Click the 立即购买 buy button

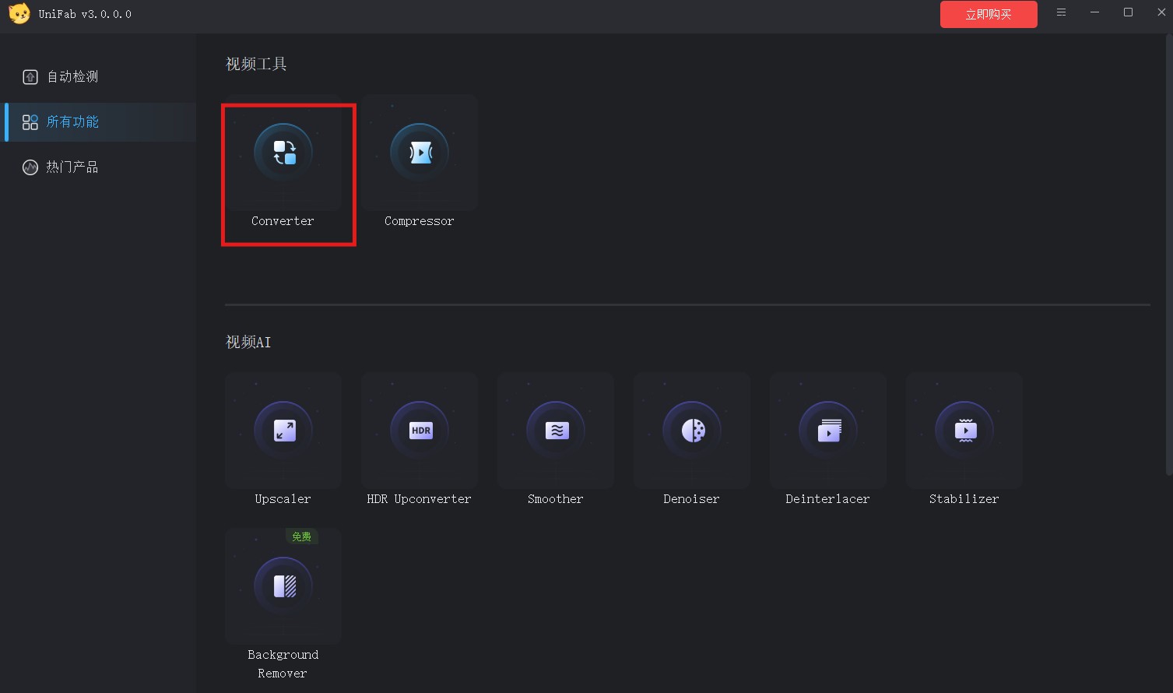pos(989,14)
